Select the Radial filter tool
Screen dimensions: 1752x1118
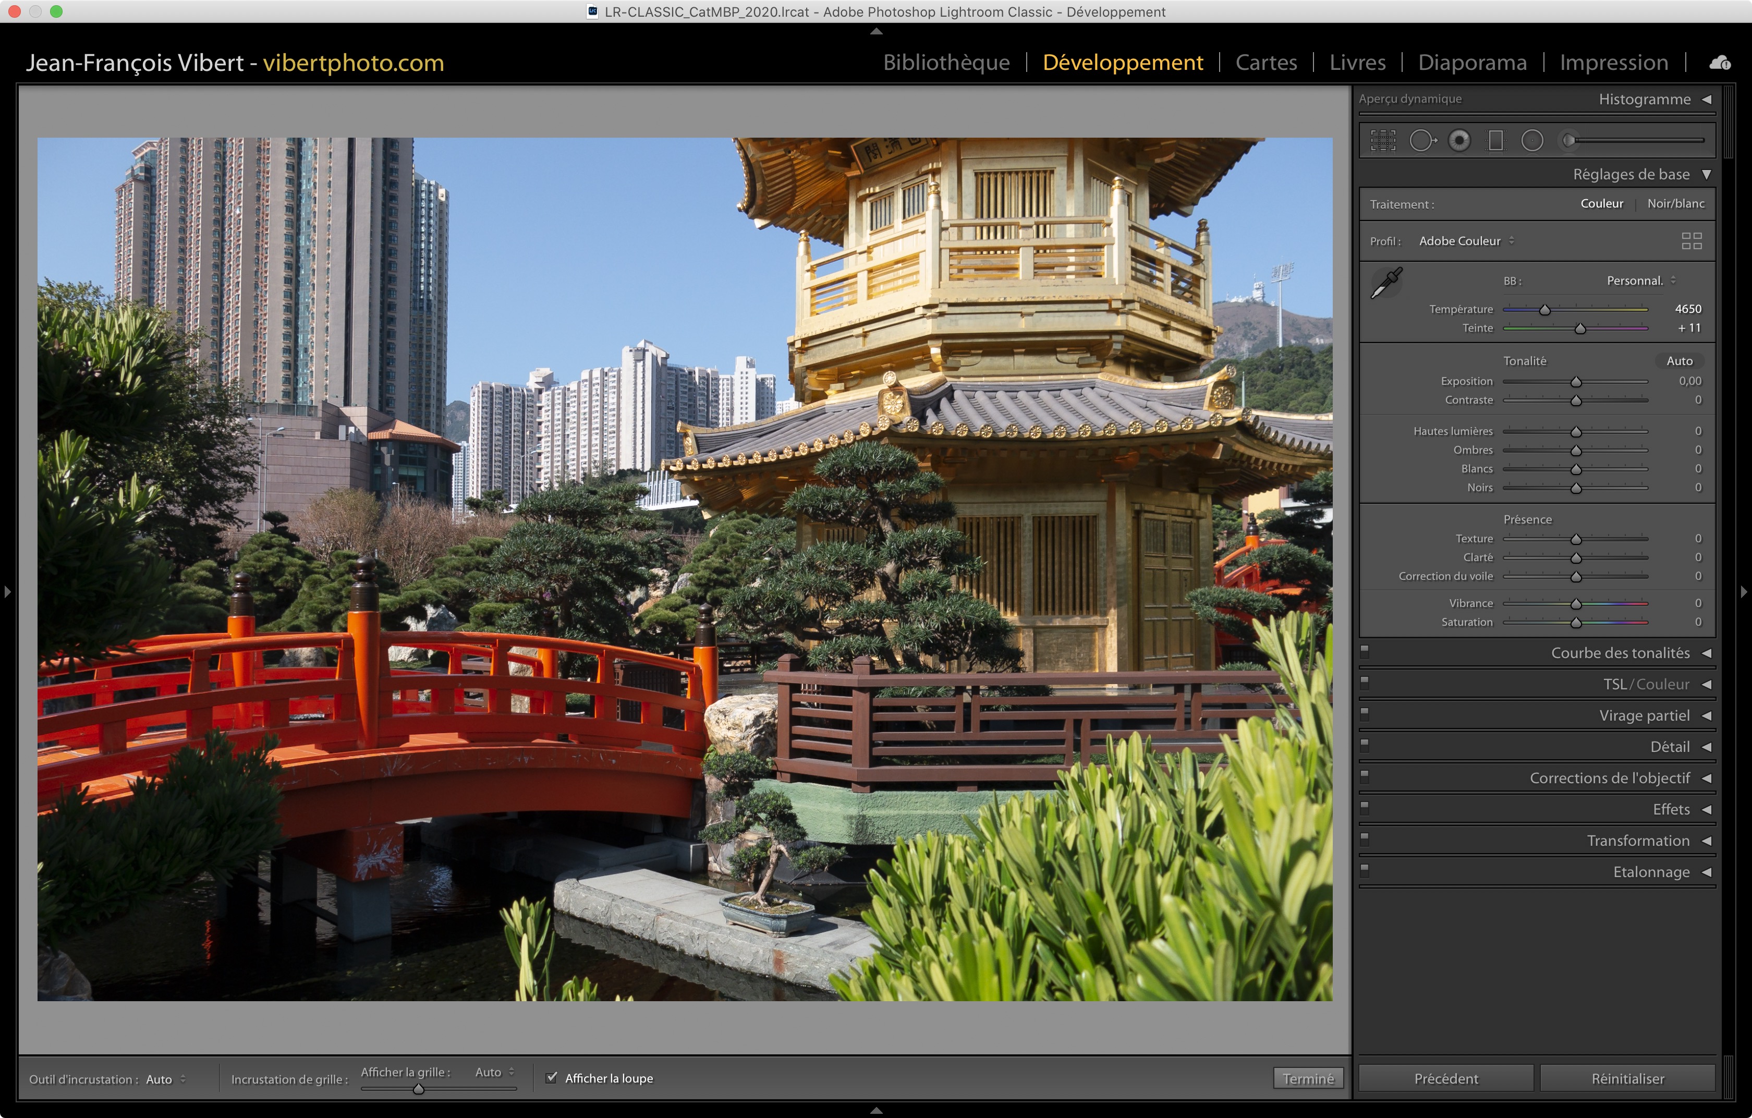[1532, 140]
